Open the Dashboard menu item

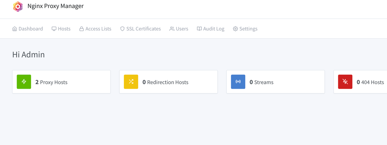[x=28, y=29]
